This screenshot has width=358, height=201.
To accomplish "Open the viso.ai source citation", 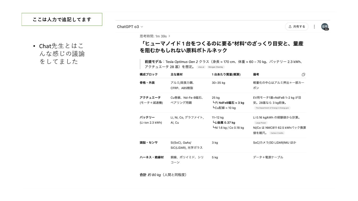I will coord(201,67).
